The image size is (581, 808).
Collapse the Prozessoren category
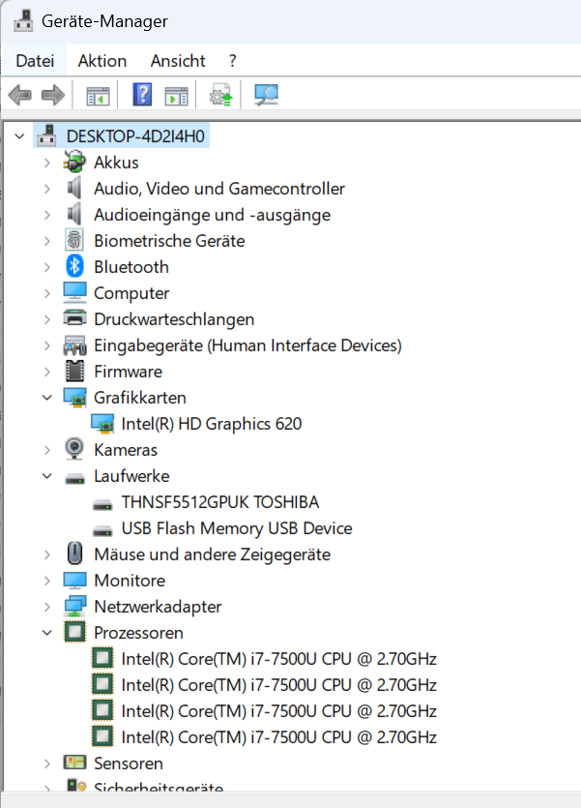click(47, 633)
